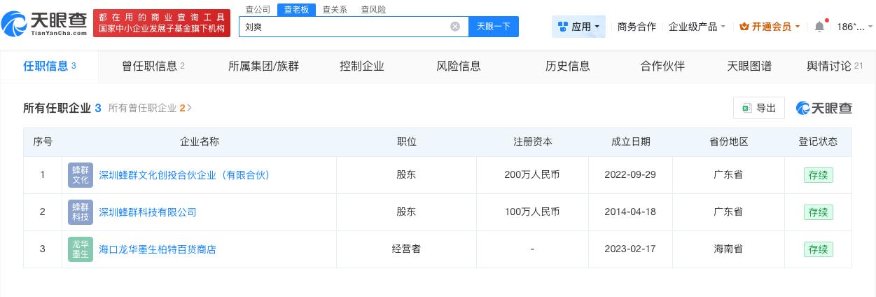Click the 省份地区 column header

pyautogui.click(x=728, y=141)
